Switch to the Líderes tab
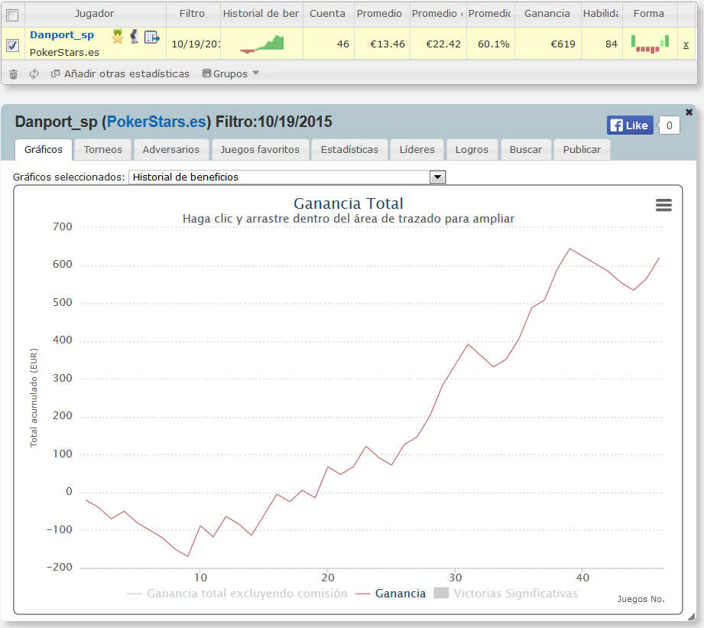This screenshot has width=704, height=628. (417, 150)
